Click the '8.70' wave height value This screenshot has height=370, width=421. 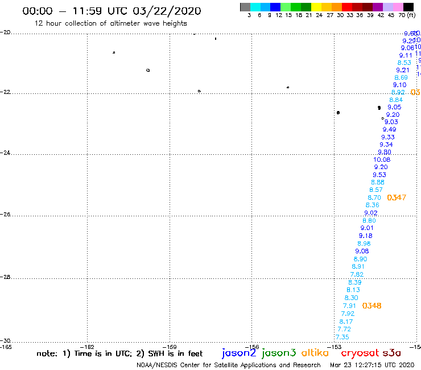point(374,198)
